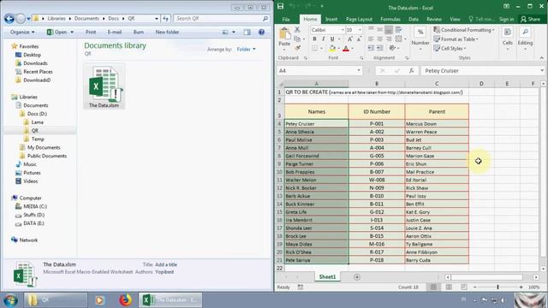Click the Firefox icon in the taskbar

pos(125,300)
